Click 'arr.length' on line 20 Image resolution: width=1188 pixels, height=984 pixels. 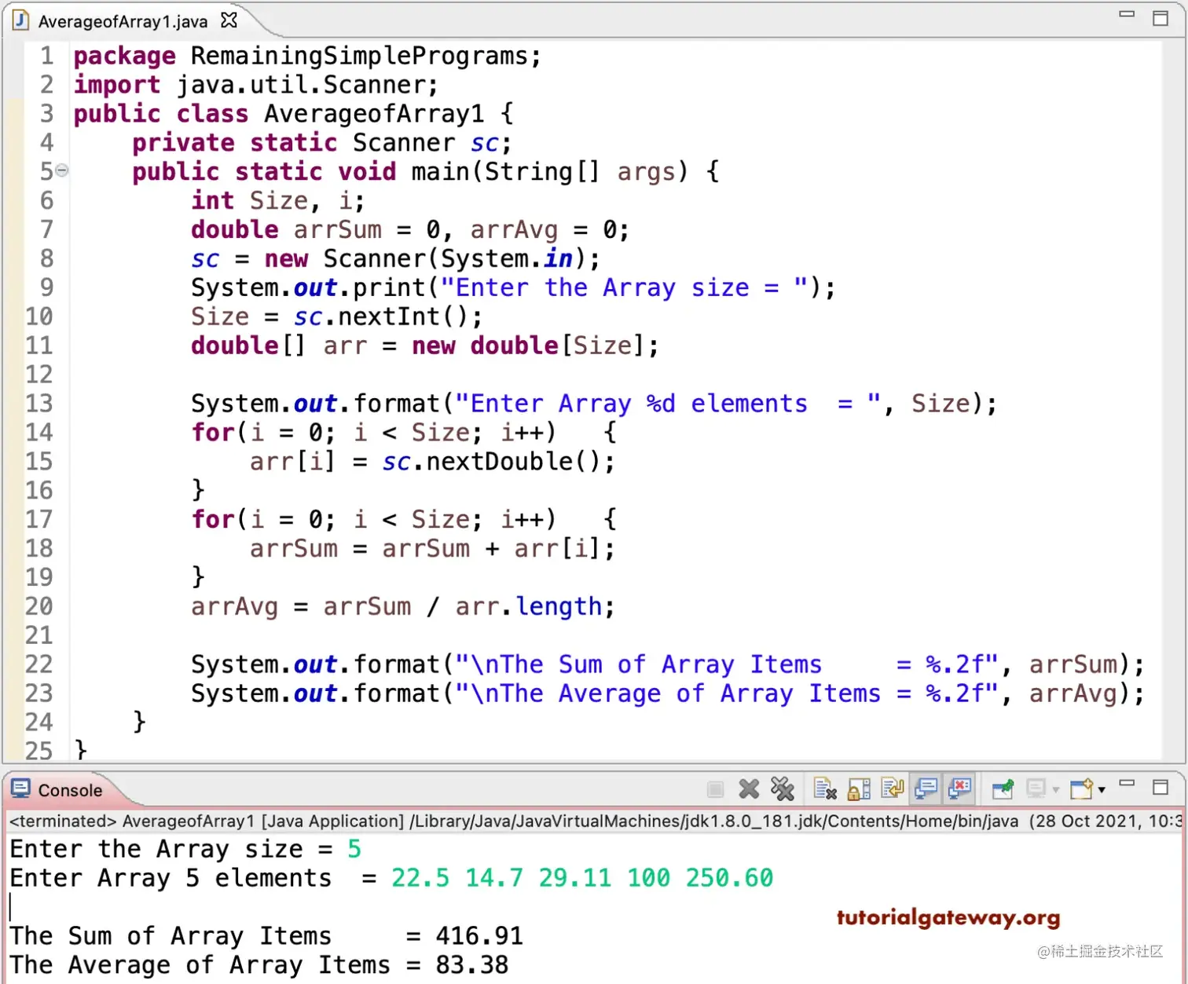coord(529,606)
